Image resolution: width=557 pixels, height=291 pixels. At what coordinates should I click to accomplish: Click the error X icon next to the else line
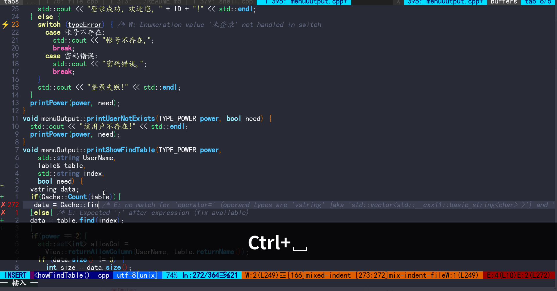coord(3,212)
